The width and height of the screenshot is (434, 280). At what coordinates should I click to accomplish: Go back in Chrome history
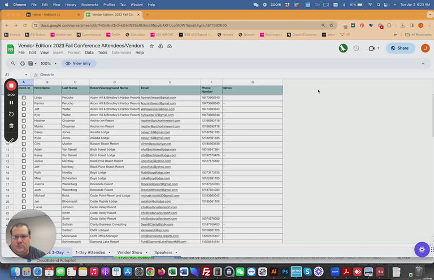click(x=7, y=25)
